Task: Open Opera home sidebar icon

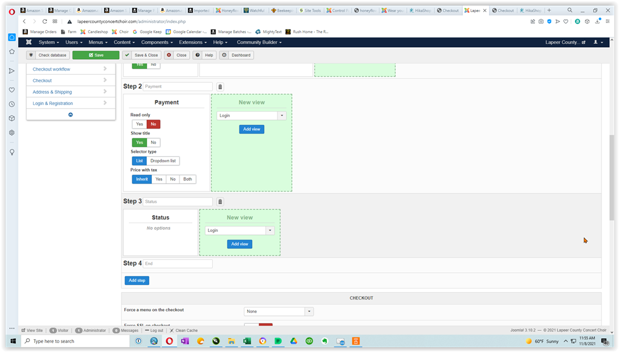Action: 12,37
